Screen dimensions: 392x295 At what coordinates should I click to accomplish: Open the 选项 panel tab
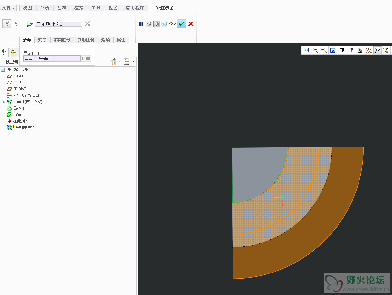(x=105, y=40)
